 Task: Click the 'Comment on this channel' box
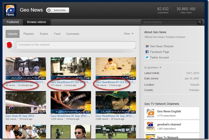click(76, 45)
